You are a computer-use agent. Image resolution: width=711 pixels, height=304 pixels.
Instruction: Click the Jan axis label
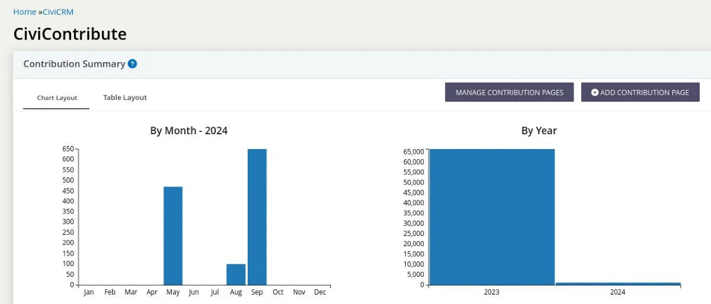tap(89, 292)
